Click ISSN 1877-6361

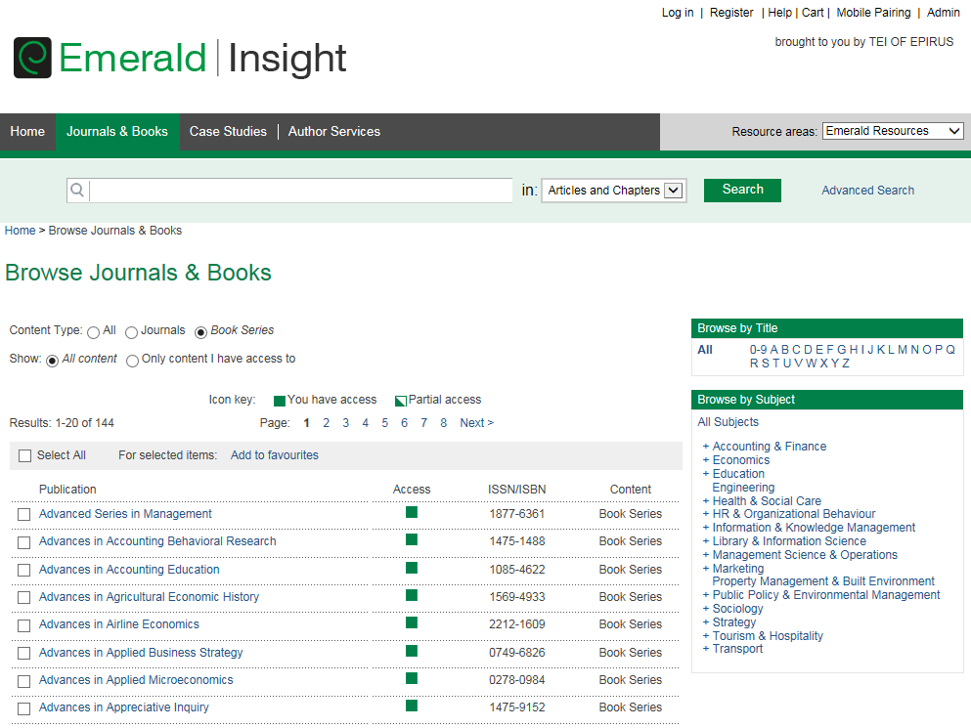pyautogui.click(x=516, y=514)
